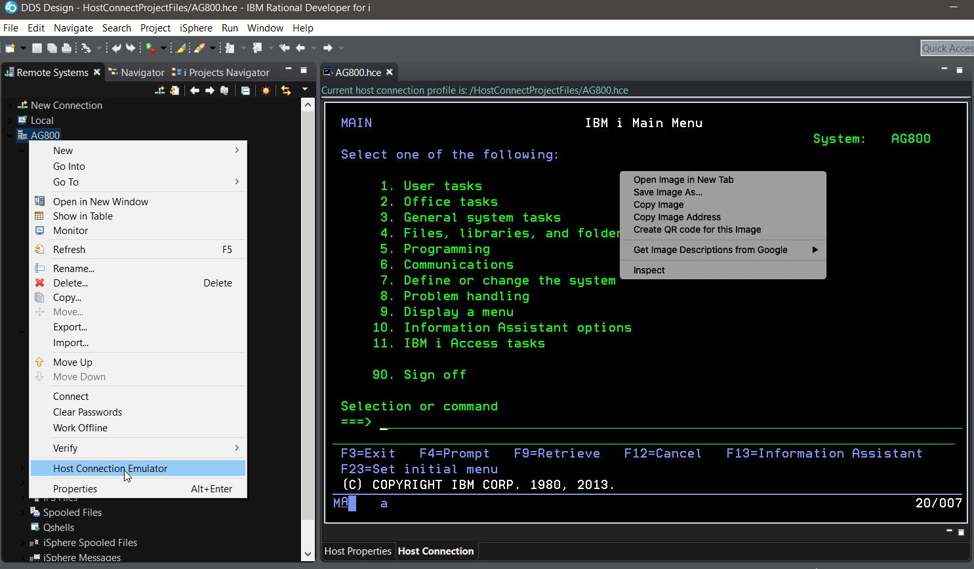Collapse the AG800 connection tree node

(x=10, y=136)
